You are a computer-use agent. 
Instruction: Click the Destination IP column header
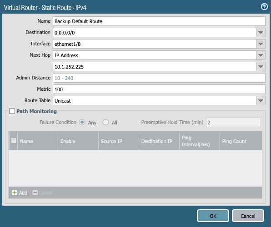pos(159,141)
